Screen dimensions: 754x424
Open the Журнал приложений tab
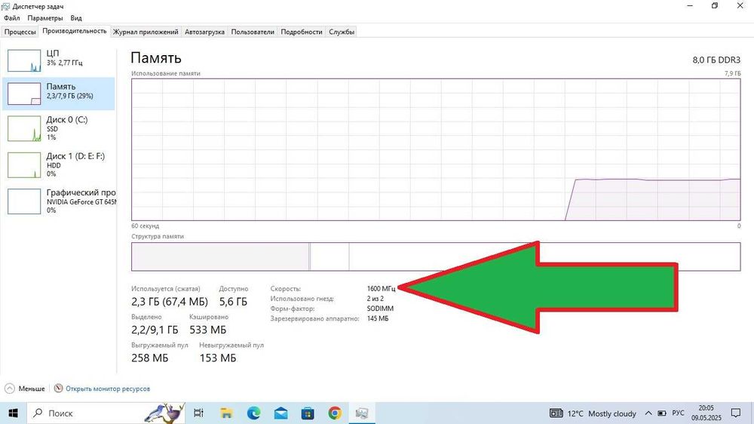tap(146, 32)
